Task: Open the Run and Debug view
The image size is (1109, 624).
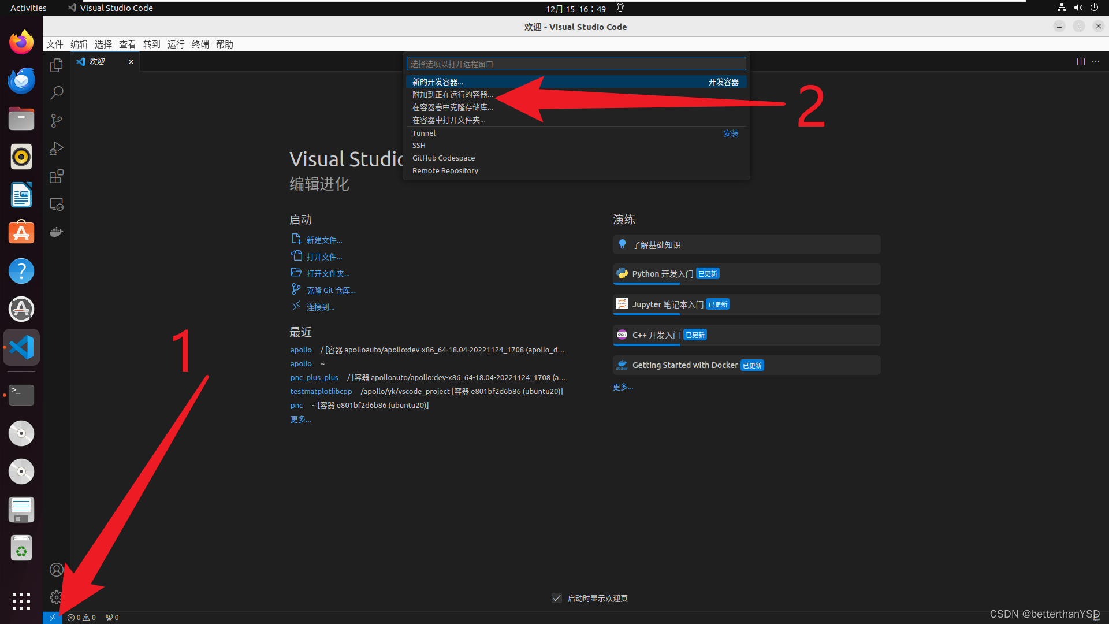Action: coord(56,148)
